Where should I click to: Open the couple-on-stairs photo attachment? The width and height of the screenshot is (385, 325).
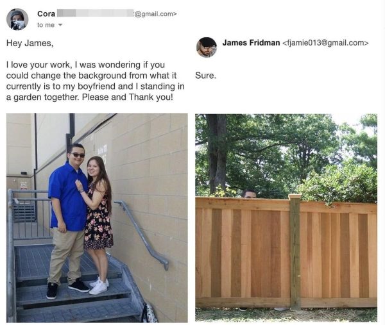point(97,217)
